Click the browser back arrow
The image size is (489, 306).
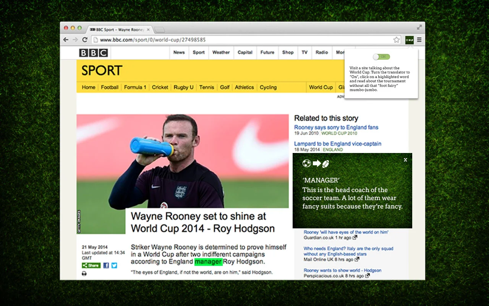[66, 40]
